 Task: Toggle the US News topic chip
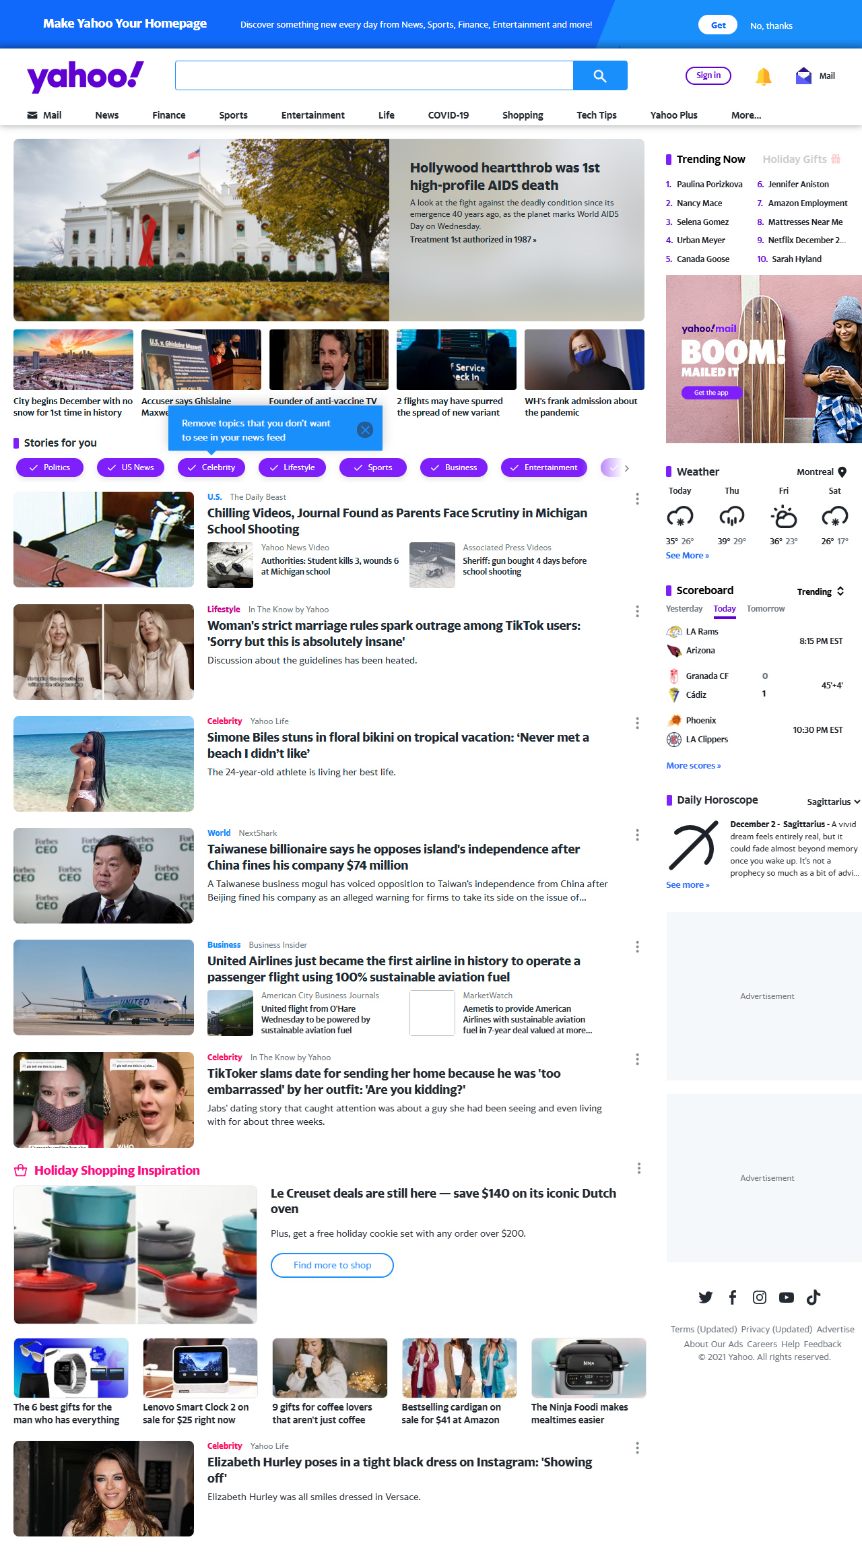click(131, 467)
